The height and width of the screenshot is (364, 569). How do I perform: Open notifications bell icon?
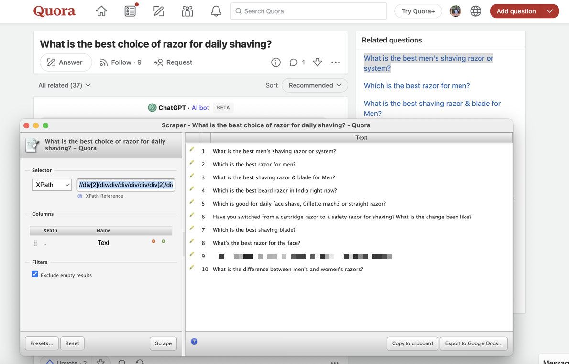click(x=216, y=11)
